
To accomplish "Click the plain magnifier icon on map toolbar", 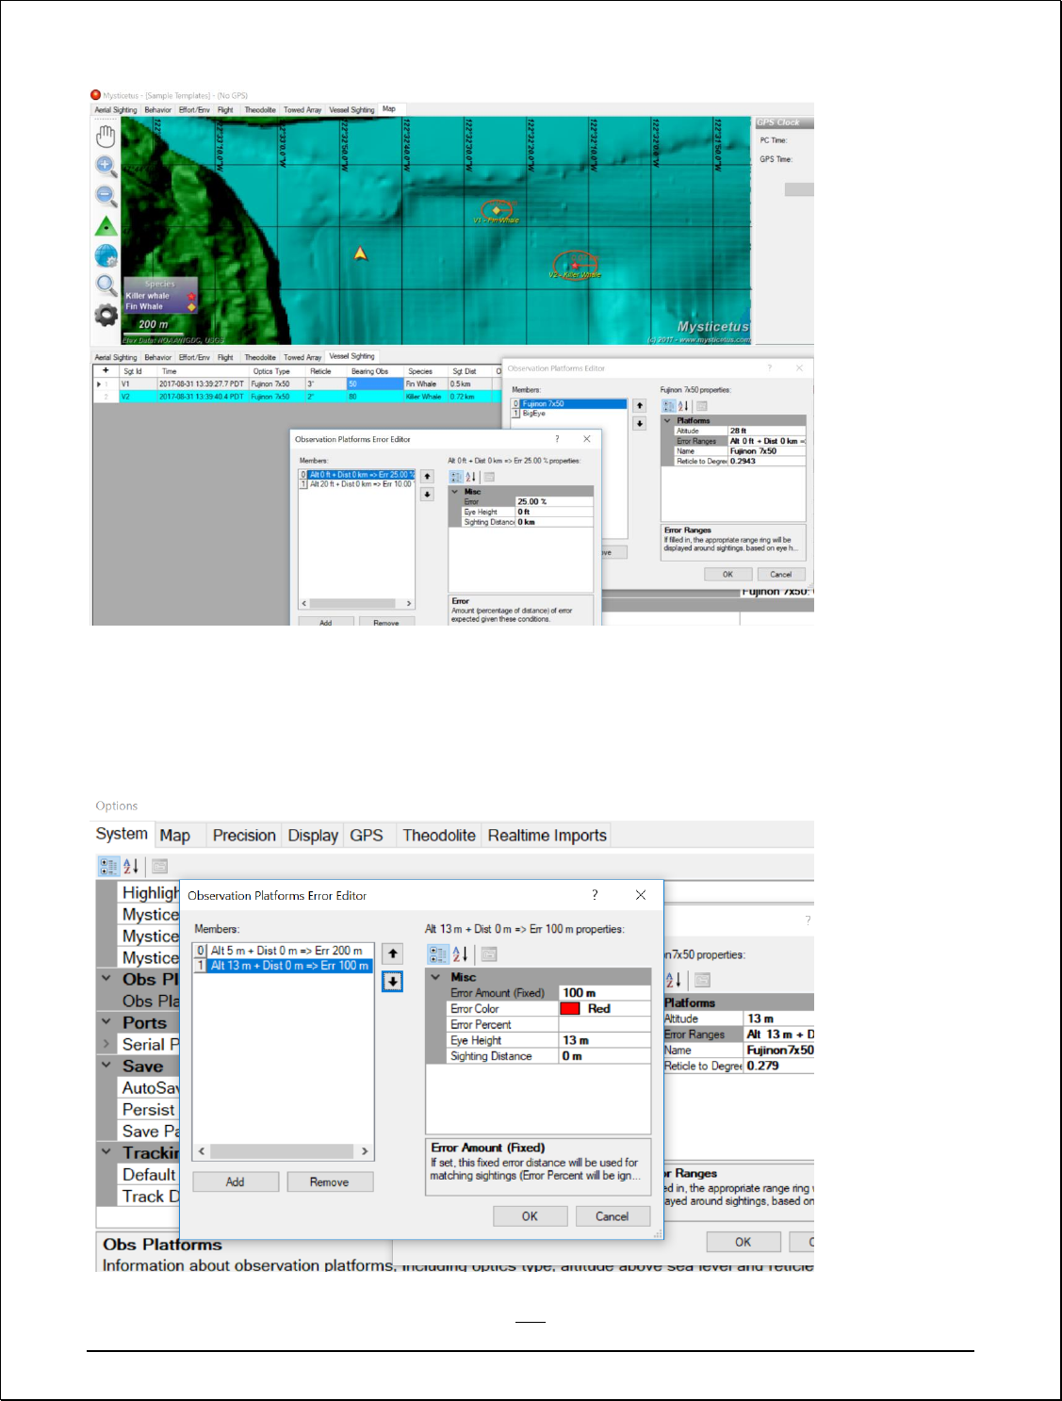I will (x=106, y=285).
